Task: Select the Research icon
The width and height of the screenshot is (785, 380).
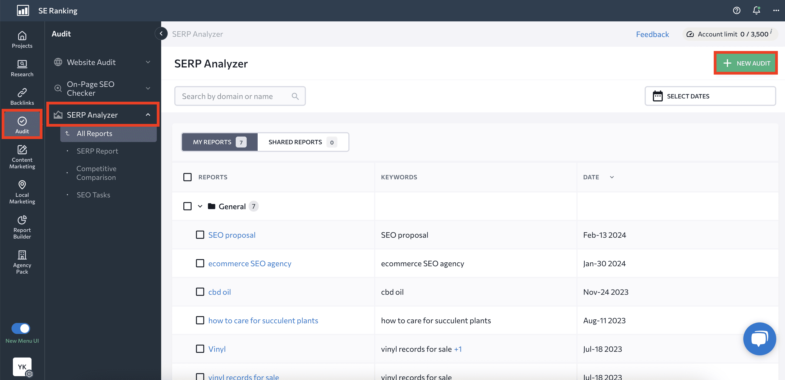Action: (22, 68)
